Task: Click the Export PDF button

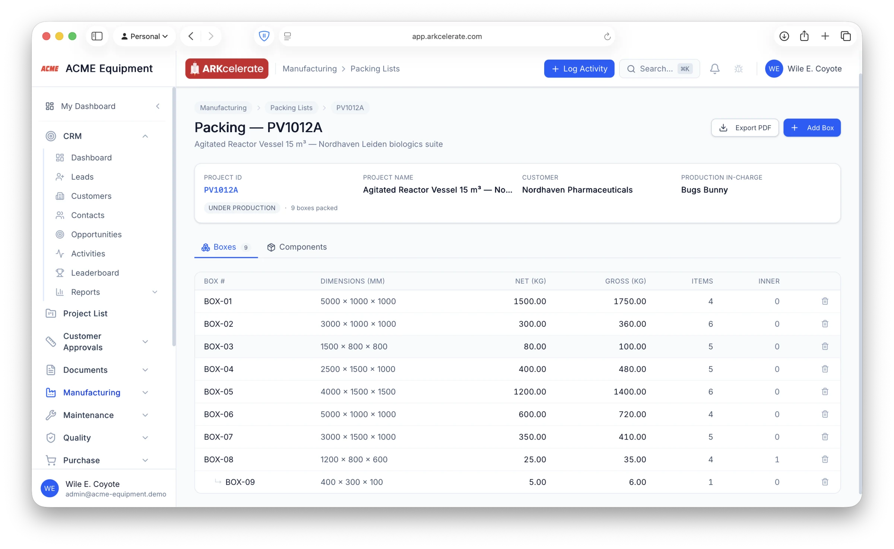Action: [x=745, y=128]
